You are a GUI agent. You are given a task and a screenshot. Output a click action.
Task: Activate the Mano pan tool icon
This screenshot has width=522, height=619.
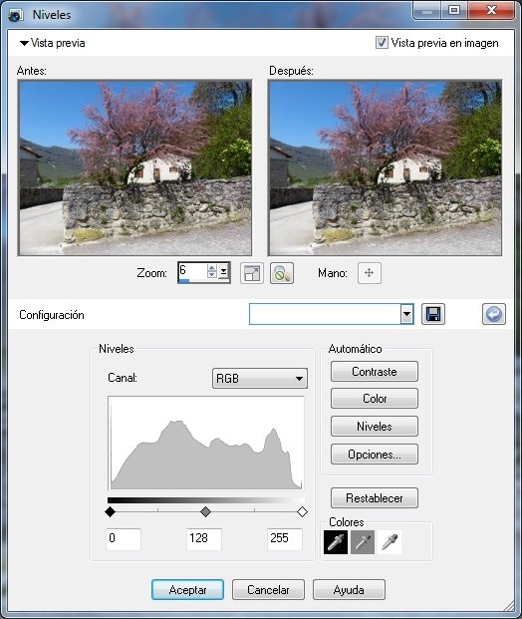click(370, 273)
